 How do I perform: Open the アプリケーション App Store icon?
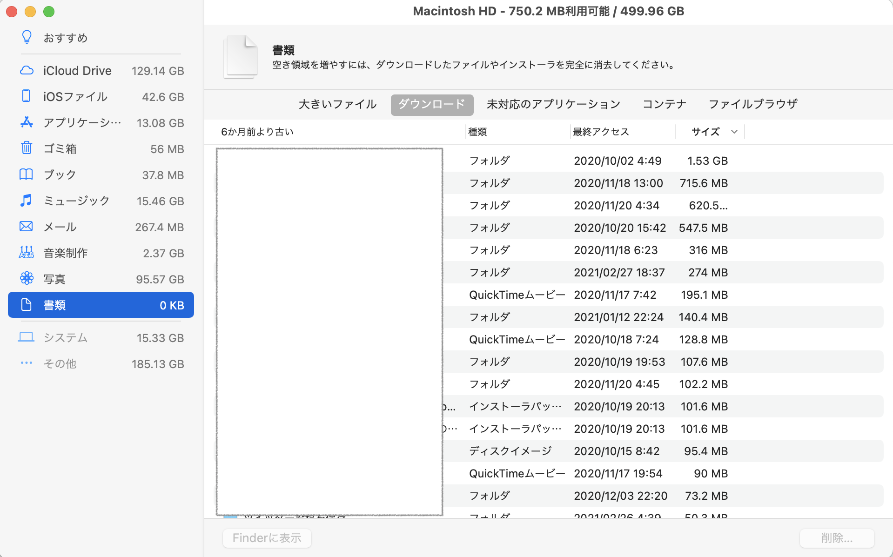click(27, 122)
